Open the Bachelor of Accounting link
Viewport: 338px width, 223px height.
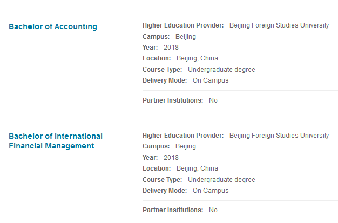(53, 26)
